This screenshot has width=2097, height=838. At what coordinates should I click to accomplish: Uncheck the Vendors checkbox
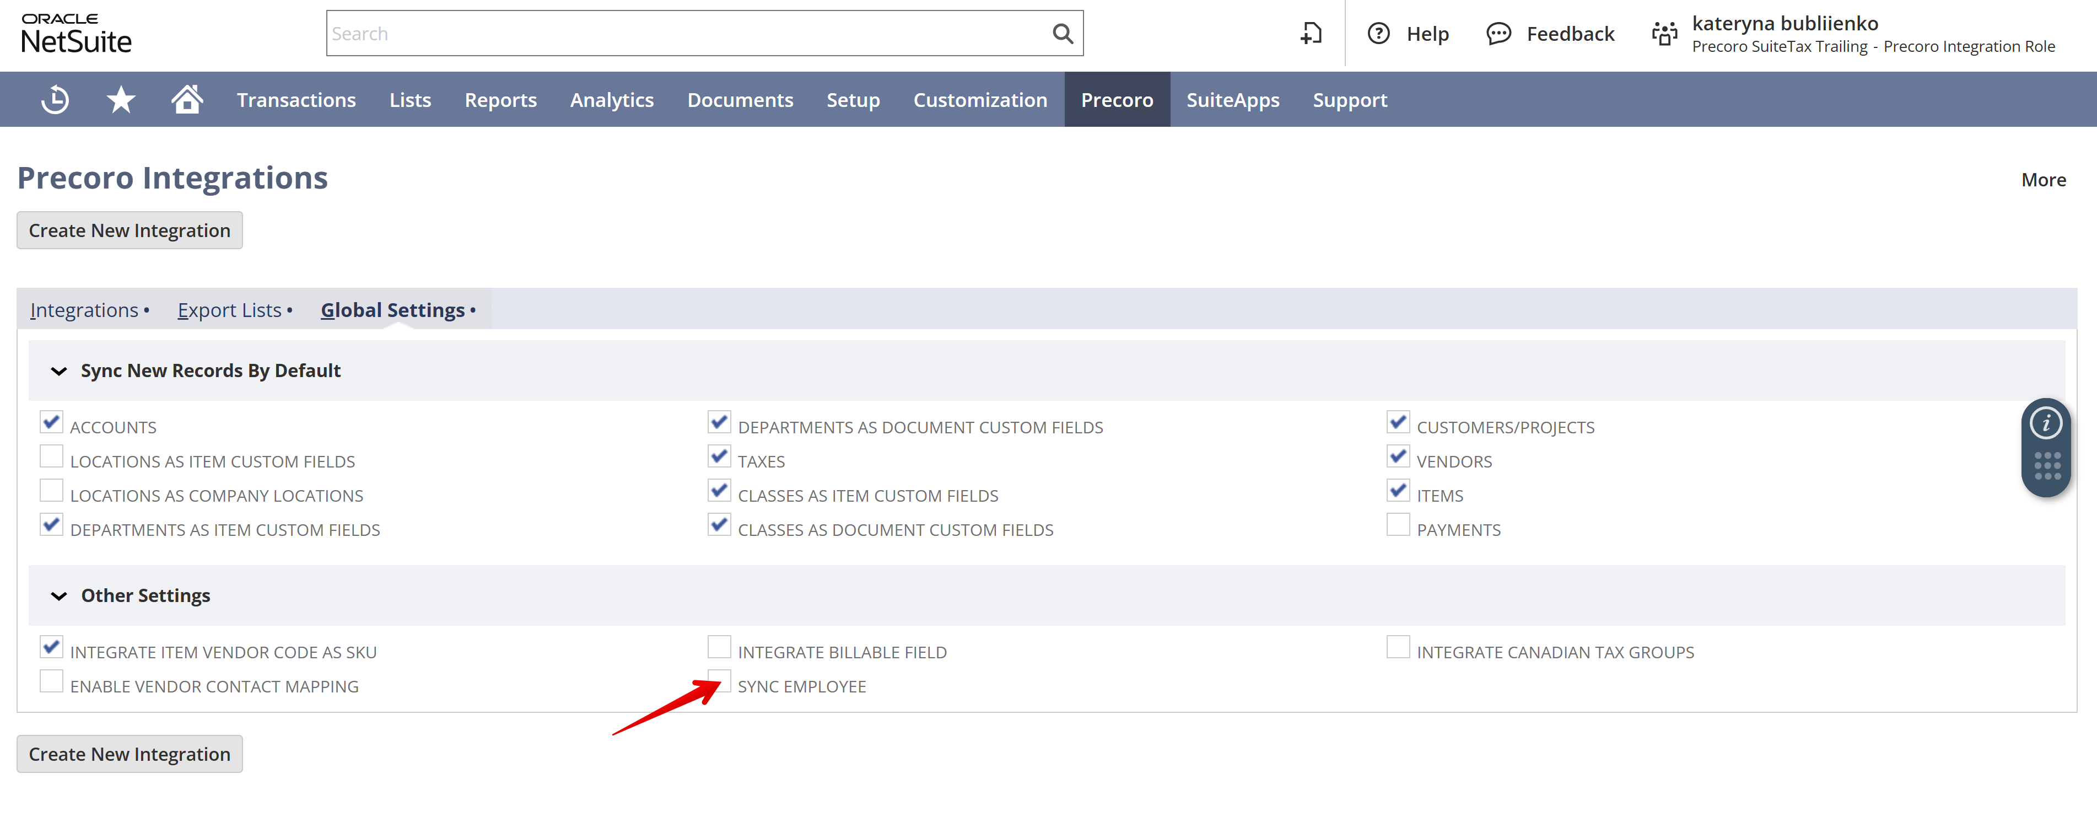point(1398,456)
